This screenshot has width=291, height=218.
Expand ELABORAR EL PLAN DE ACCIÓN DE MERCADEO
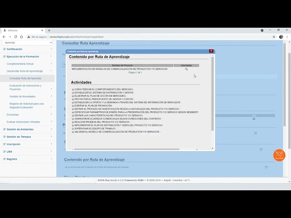(x=73, y=96)
